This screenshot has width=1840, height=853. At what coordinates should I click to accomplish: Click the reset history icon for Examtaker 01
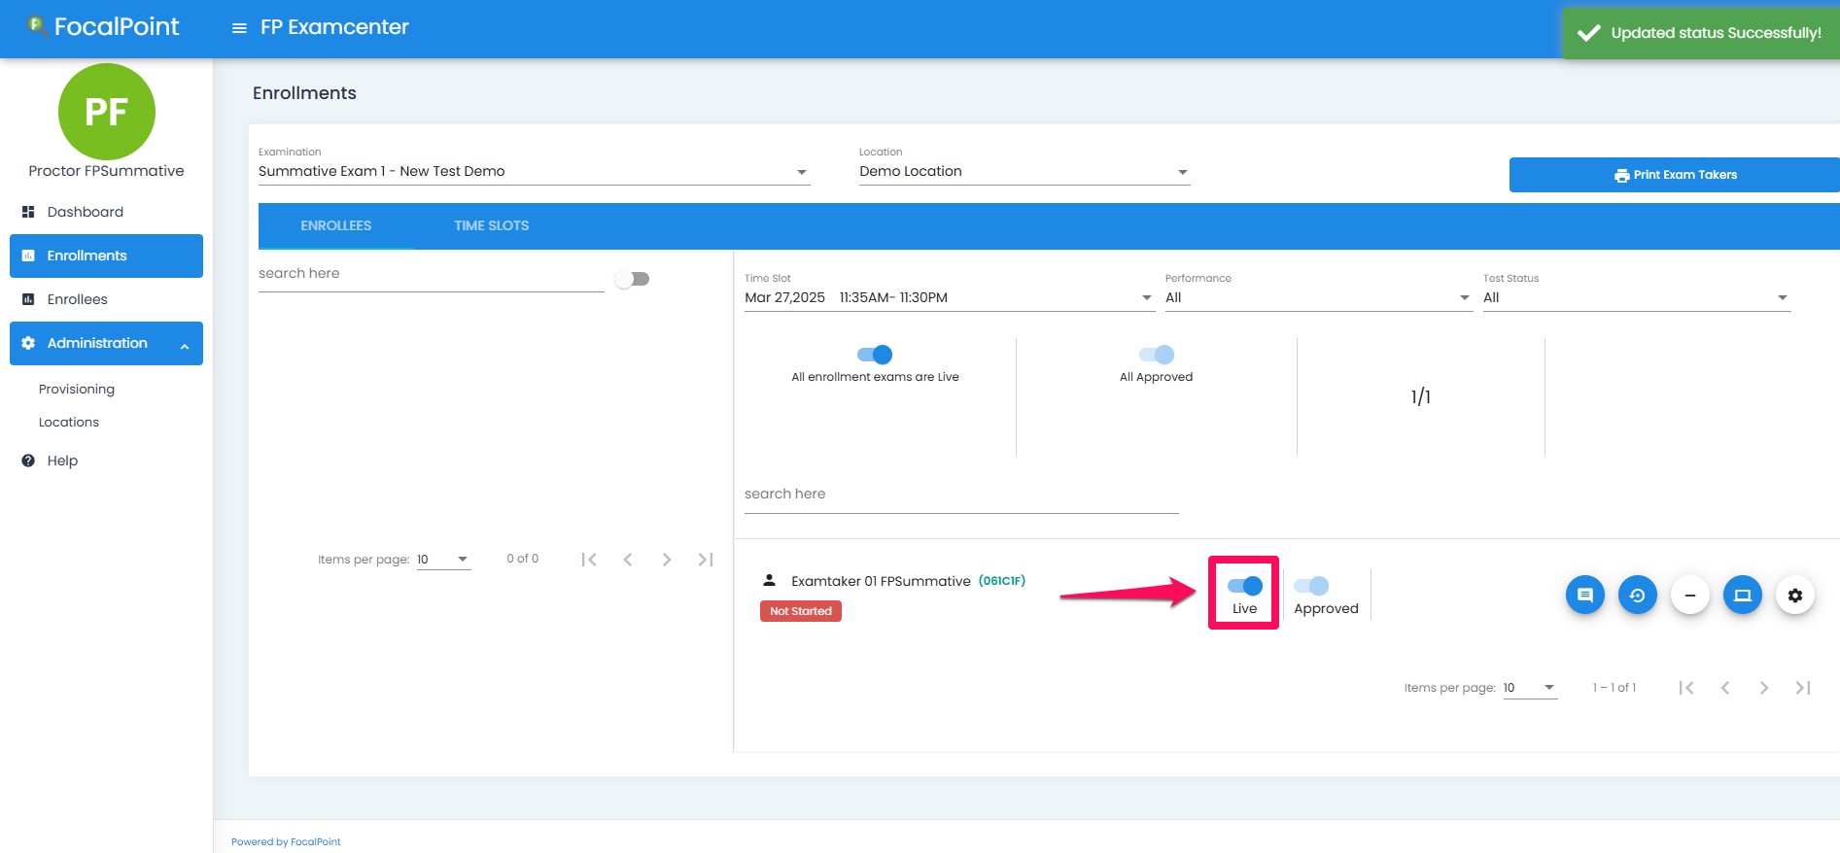click(x=1638, y=596)
